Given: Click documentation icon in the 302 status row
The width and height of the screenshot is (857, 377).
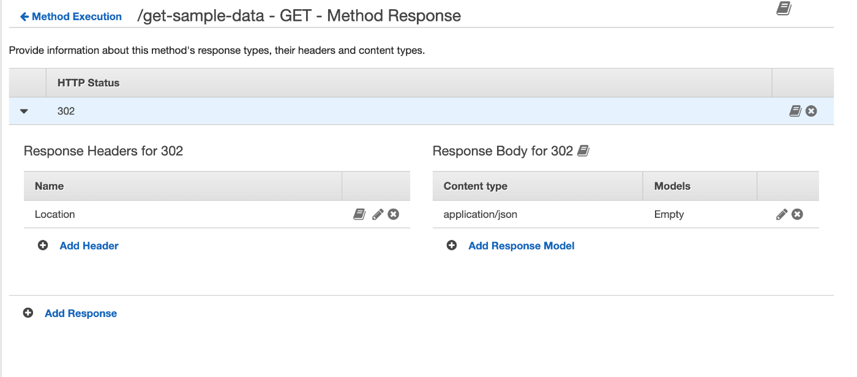Looking at the screenshot, I should click(x=795, y=111).
